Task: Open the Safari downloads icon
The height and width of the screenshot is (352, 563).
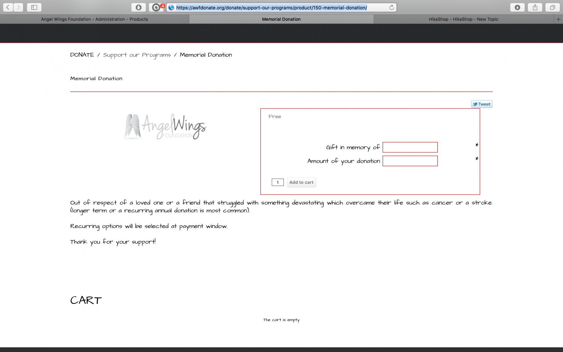Action: click(517, 7)
